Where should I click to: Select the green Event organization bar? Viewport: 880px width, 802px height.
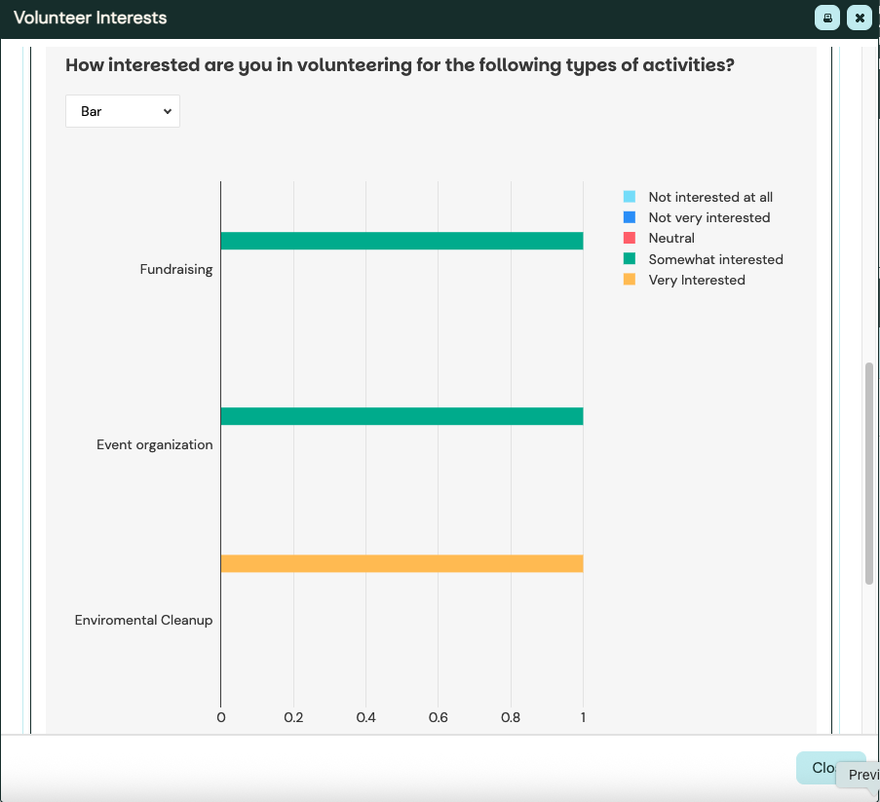tap(402, 416)
